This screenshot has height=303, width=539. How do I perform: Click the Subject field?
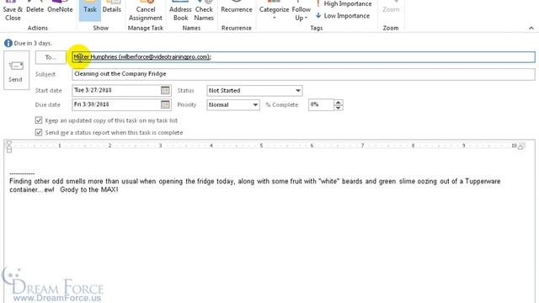(303, 74)
